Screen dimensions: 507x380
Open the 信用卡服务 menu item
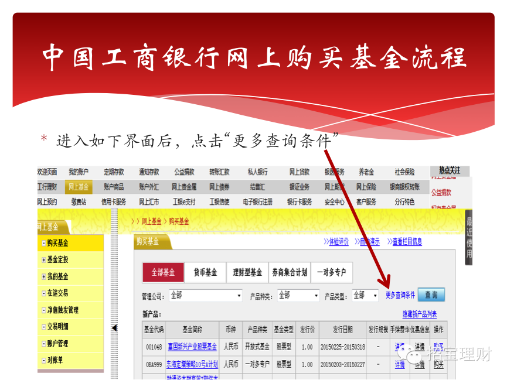point(114,202)
